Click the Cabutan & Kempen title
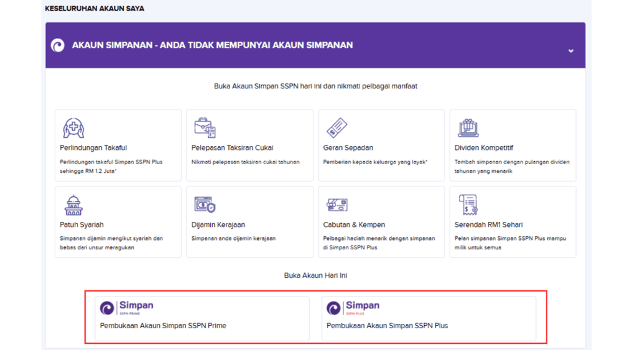This screenshot has height=350, width=622. click(354, 225)
